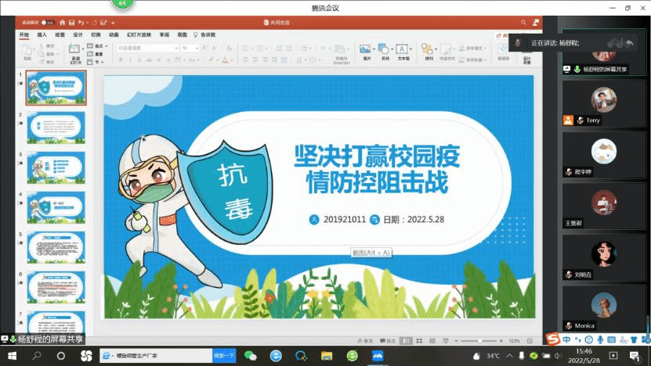Viewport: 651px width, 366px height.
Task: Toggle italic text formatting
Action: pyautogui.click(x=131, y=59)
